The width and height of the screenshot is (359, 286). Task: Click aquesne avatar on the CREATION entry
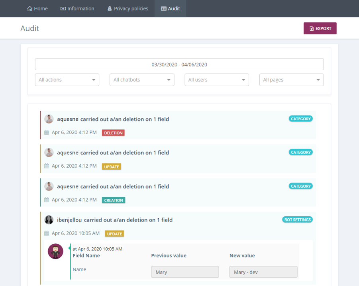(x=49, y=186)
